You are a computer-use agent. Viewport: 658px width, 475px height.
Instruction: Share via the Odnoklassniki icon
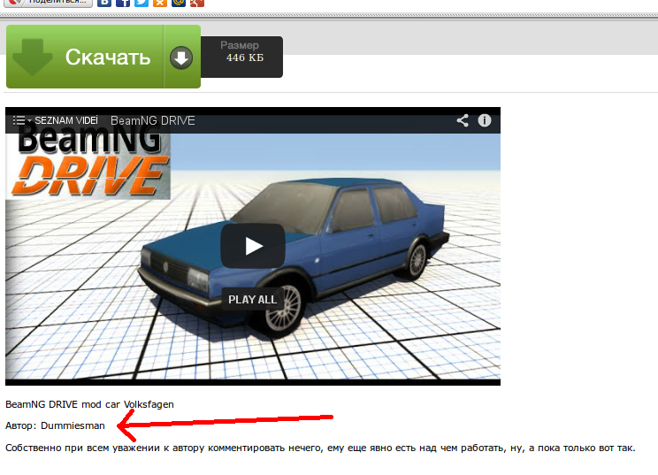pyautogui.click(x=159, y=3)
